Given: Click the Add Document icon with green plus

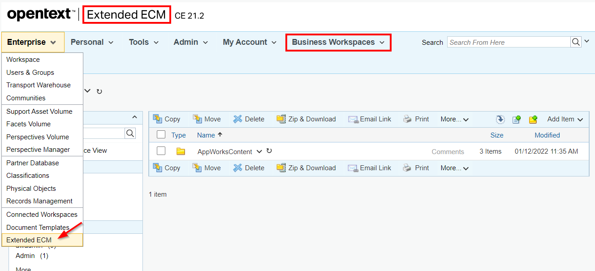Looking at the screenshot, I should pyautogui.click(x=517, y=119).
